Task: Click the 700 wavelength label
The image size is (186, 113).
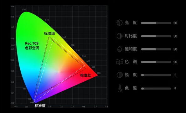Action: [99, 73]
